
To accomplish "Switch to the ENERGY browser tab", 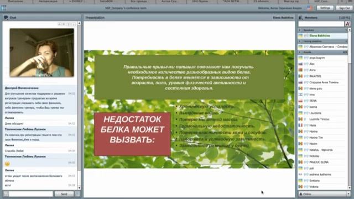I will 79,2.
